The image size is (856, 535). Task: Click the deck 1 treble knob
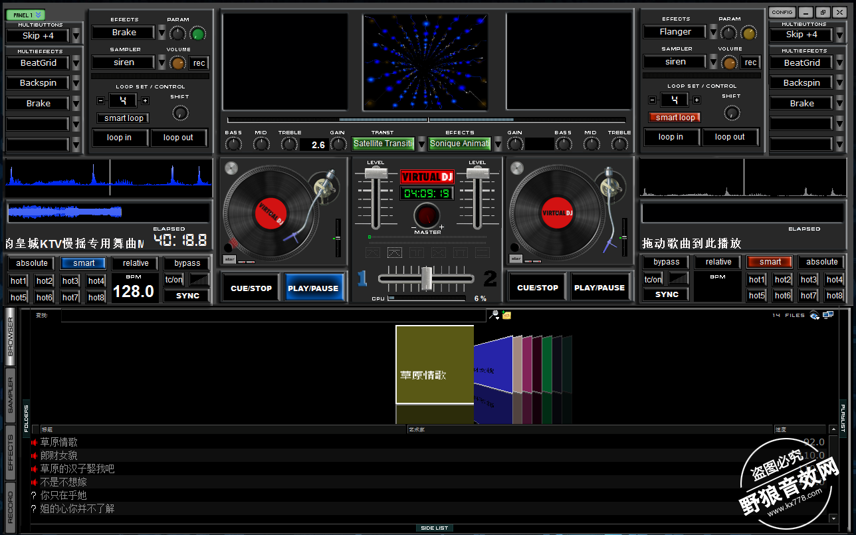[290, 144]
